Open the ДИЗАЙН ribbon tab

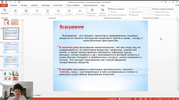pos(34,5)
